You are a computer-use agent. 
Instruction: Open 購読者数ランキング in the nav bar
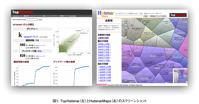tap(29, 16)
